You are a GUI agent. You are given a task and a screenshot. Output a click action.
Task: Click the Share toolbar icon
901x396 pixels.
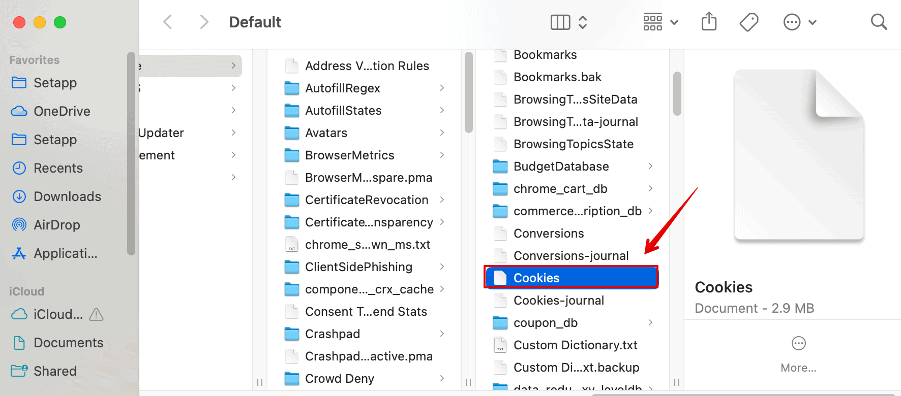[x=709, y=22]
